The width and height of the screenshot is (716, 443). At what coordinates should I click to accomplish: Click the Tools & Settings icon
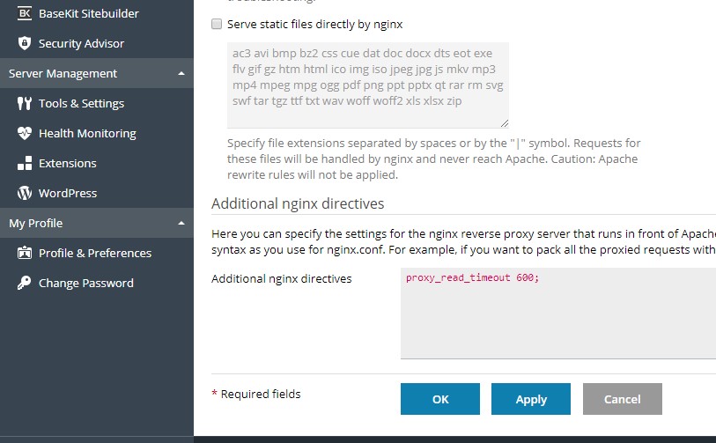[x=24, y=103]
